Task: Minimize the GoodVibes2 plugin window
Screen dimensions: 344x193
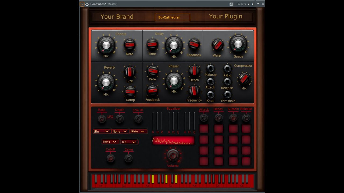Action: 258,4
